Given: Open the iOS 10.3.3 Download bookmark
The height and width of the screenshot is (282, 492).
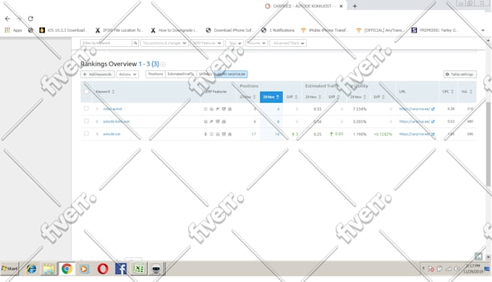Looking at the screenshot, I should click(63, 30).
